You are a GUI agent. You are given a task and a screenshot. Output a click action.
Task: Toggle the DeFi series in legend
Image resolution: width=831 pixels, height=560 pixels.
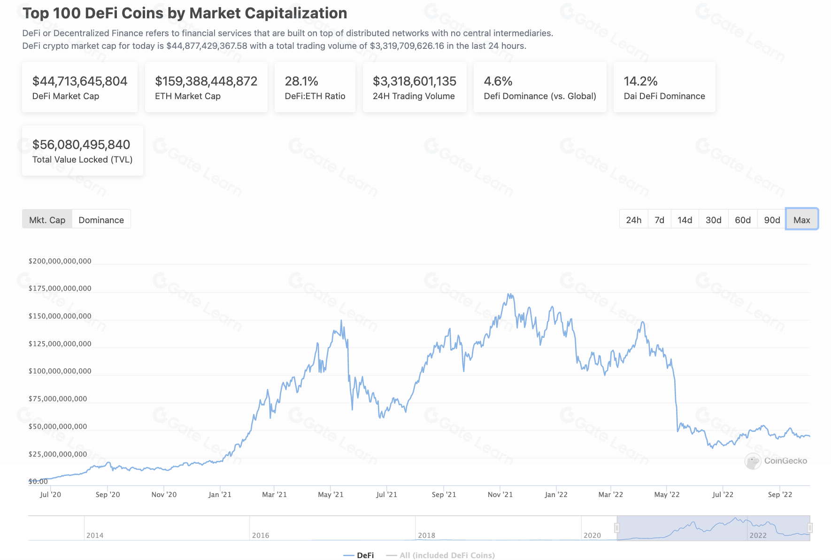pos(359,555)
